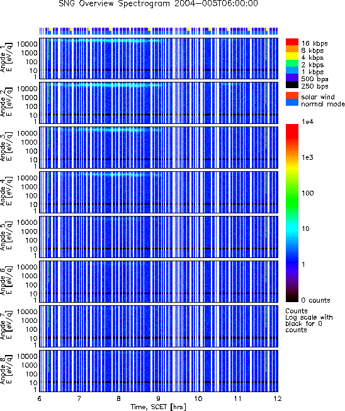Click the '1e3' color scale label
345x411 pixels.
pyautogui.click(x=307, y=157)
